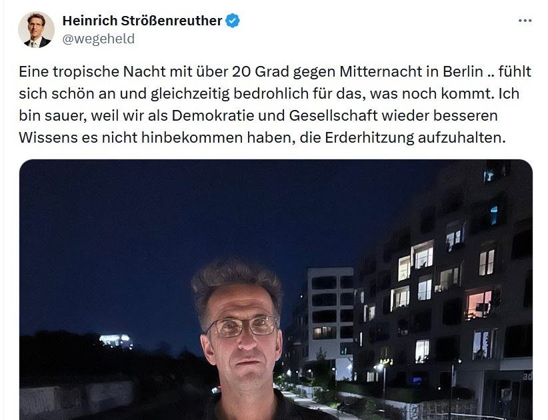Open the attached night photo in viewer
Image resolution: width=548 pixels, height=420 pixels.
point(276,290)
